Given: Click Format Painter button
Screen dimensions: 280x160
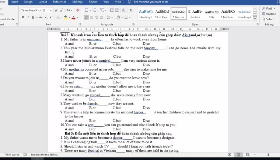Looking at the screenshot, I should (x=8, y=19).
